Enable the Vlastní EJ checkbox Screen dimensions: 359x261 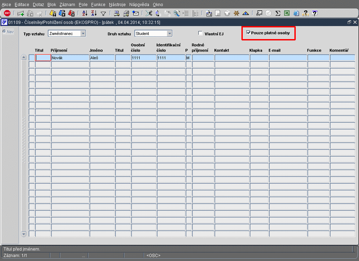(200, 33)
